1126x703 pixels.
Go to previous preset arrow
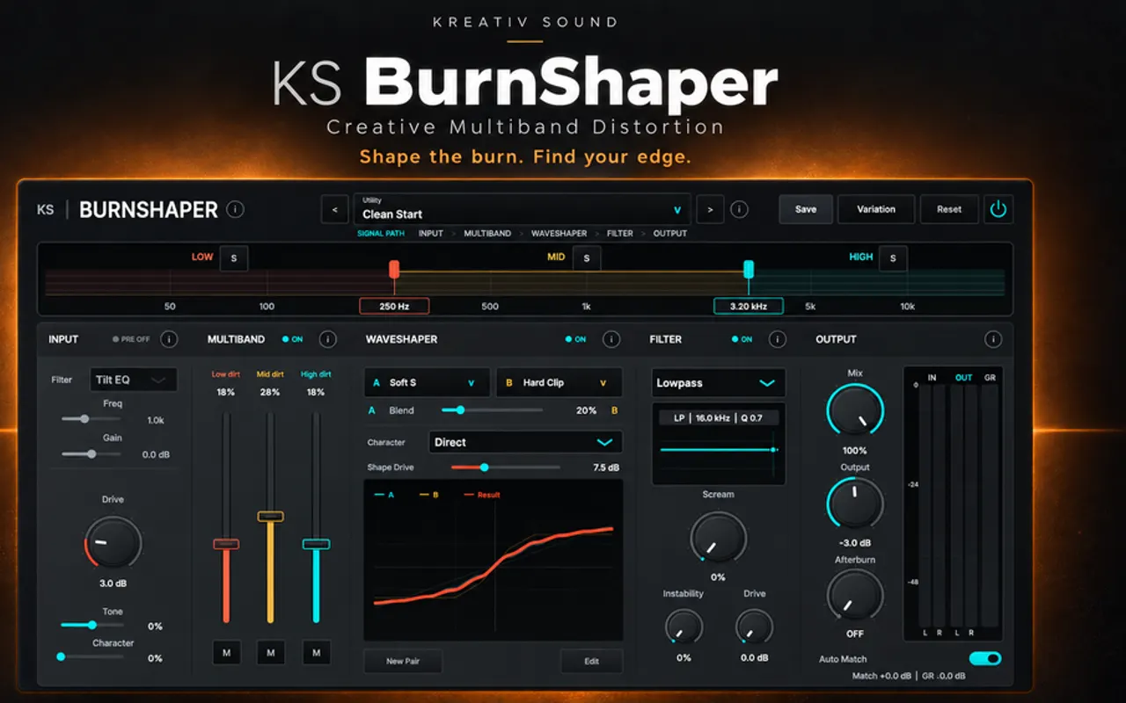pos(334,209)
